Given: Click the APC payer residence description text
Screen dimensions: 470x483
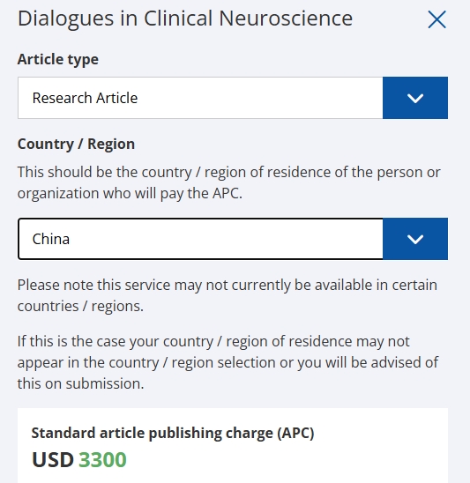Looking at the screenshot, I should tap(228, 182).
